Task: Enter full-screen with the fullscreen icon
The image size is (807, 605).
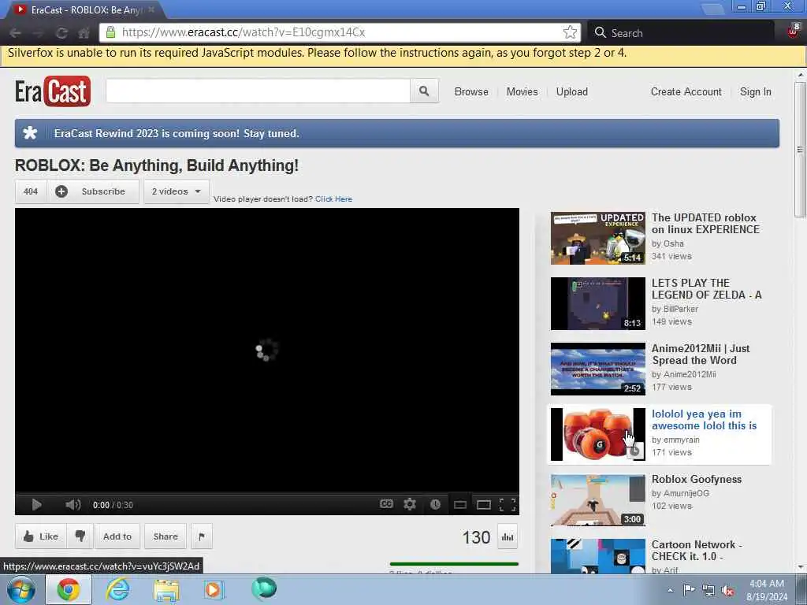Action: pyautogui.click(x=508, y=505)
